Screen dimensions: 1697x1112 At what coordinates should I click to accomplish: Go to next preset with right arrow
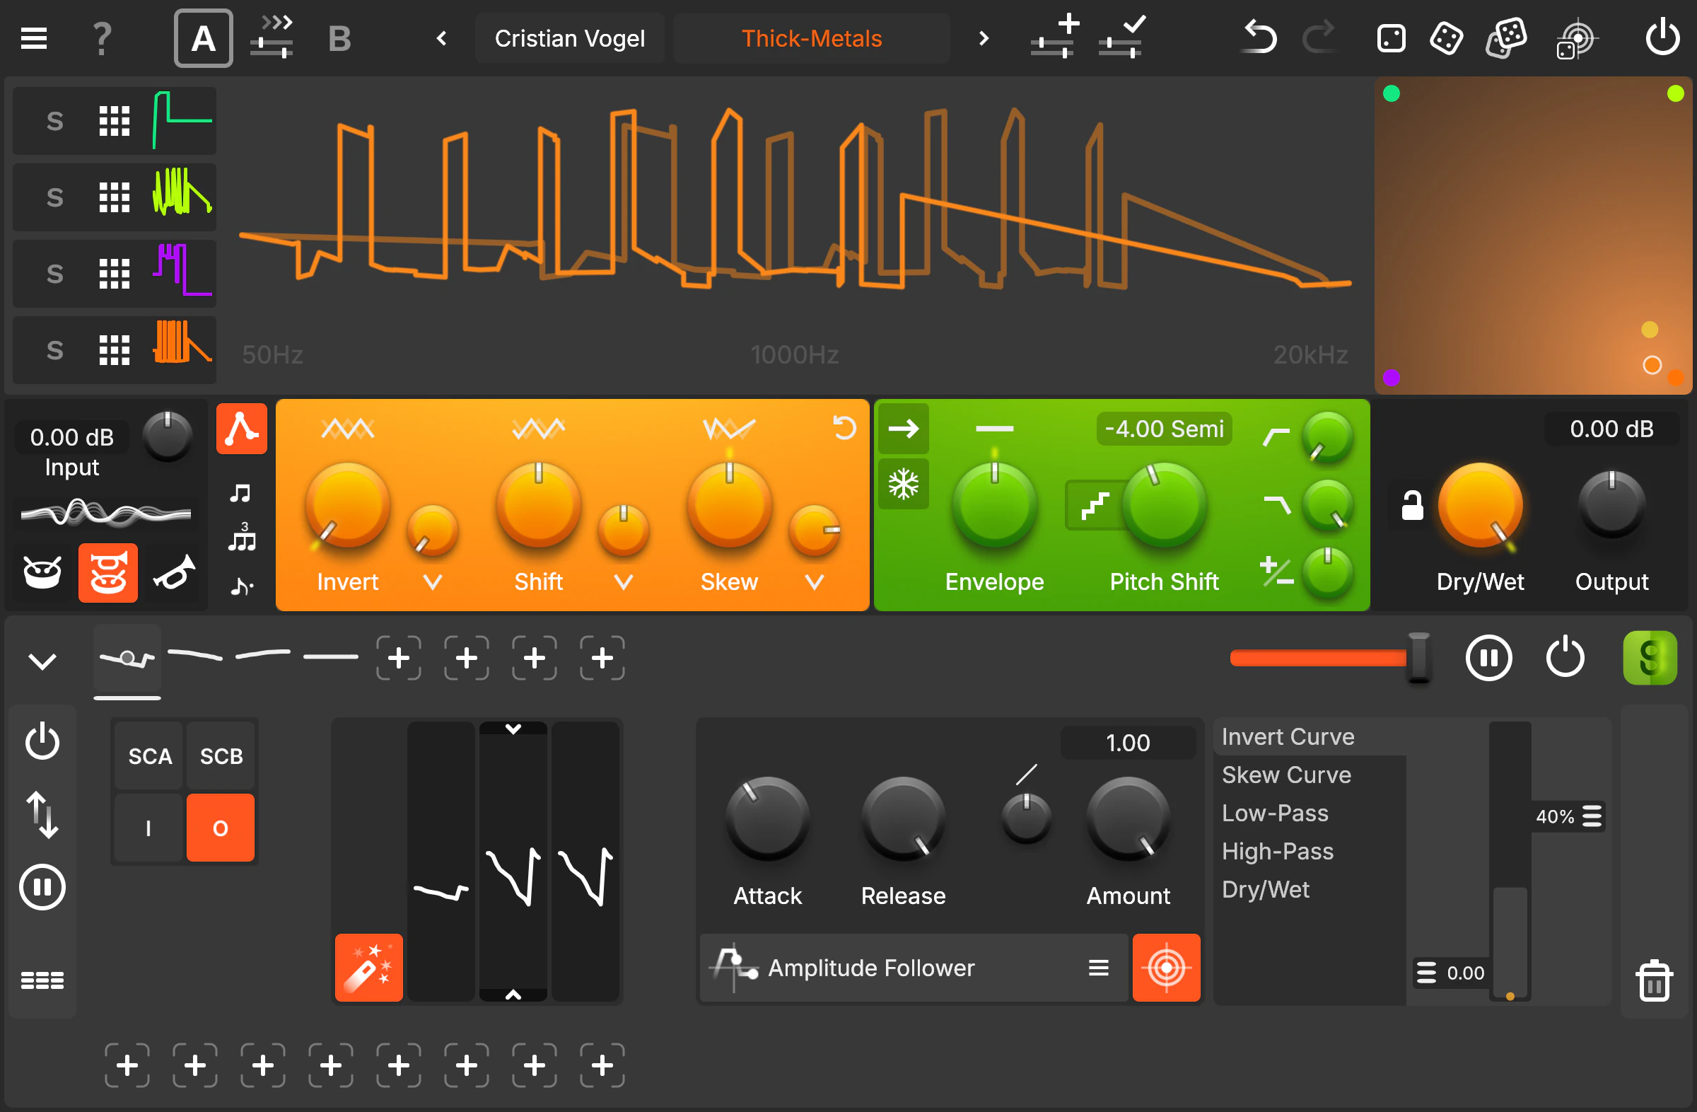pyautogui.click(x=983, y=37)
